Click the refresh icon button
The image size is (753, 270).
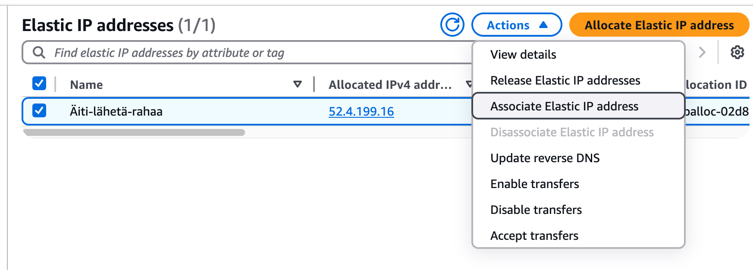[x=452, y=25]
